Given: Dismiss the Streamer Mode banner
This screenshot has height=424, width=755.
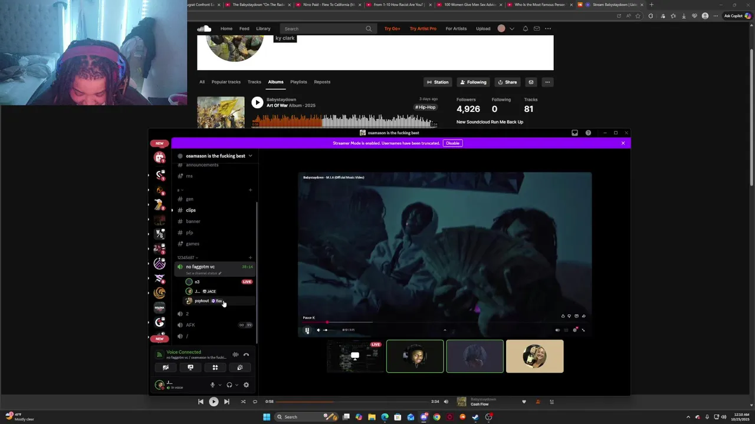Looking at the screenshot, I should pyautogui.click(x=623, y=143).
